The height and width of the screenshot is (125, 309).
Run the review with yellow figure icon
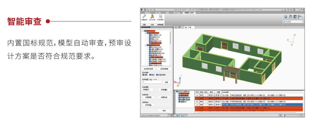[152, 17]
